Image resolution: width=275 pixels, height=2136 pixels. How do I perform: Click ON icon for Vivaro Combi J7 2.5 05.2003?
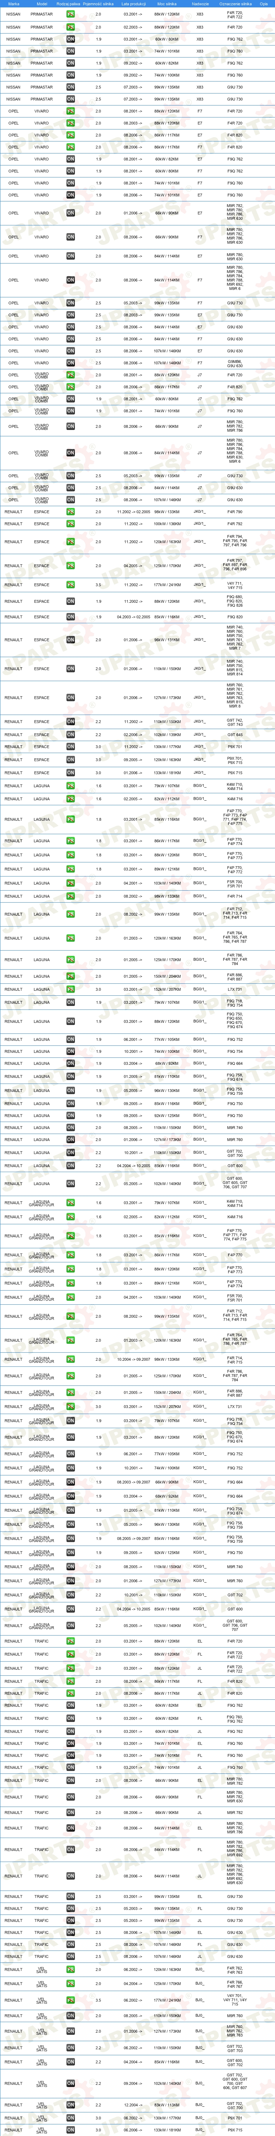point(70,476)
